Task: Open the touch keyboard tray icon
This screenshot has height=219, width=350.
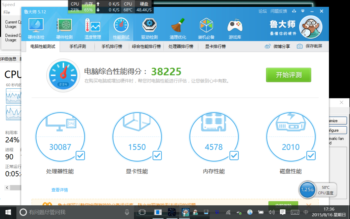Action: (295, 212)
